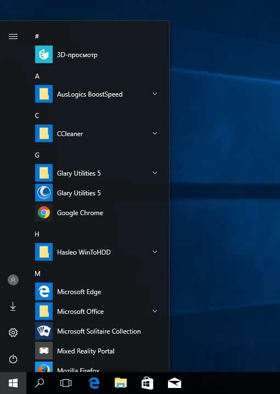Click the letter H section header
280x394 pixels.
pos(37,234)
